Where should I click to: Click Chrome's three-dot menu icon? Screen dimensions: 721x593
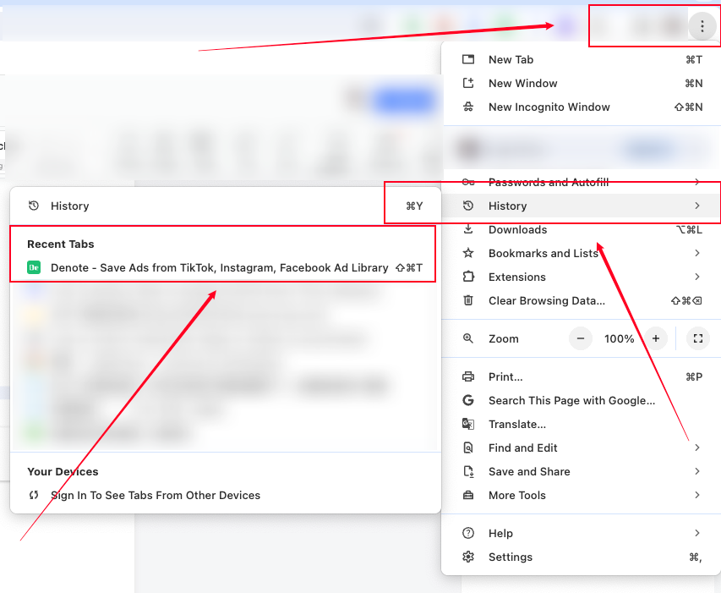[702, 25]
